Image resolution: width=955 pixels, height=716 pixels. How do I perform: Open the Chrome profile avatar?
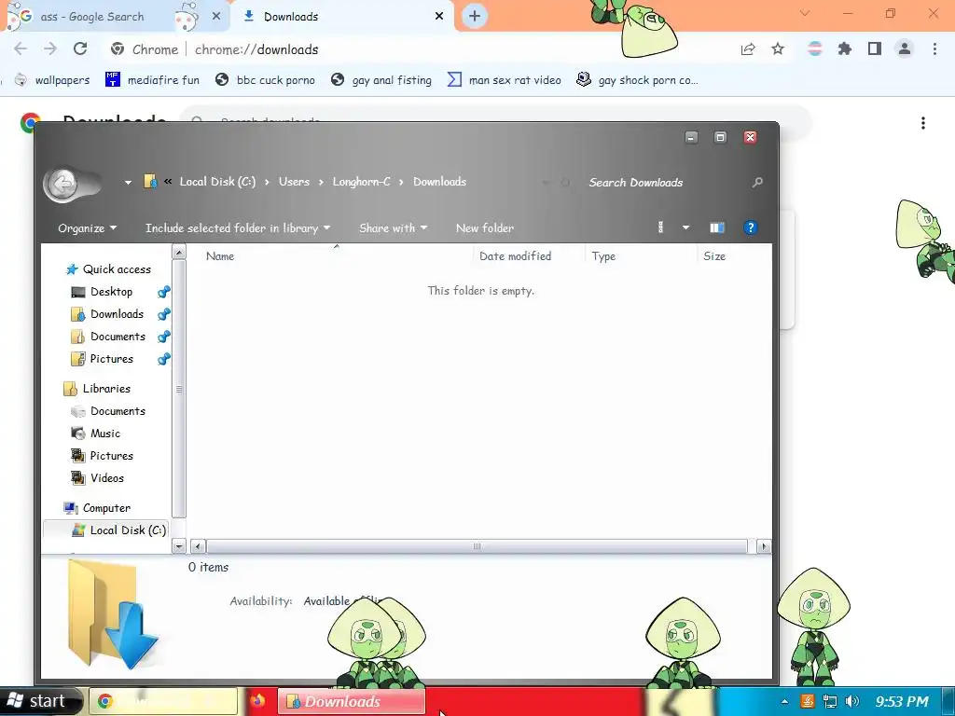coord(905,49)
